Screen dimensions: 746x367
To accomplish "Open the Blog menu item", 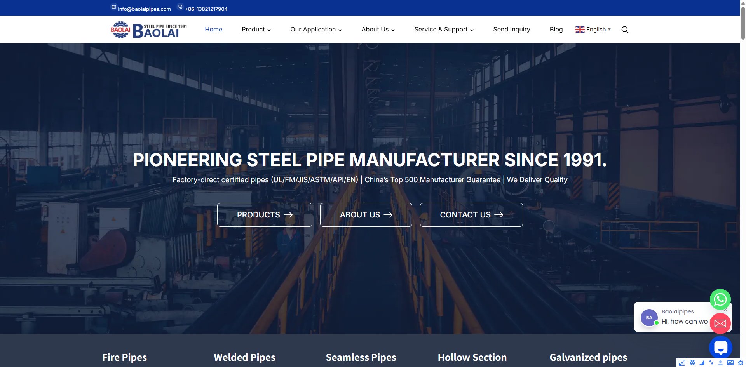I will pos(556,30).
